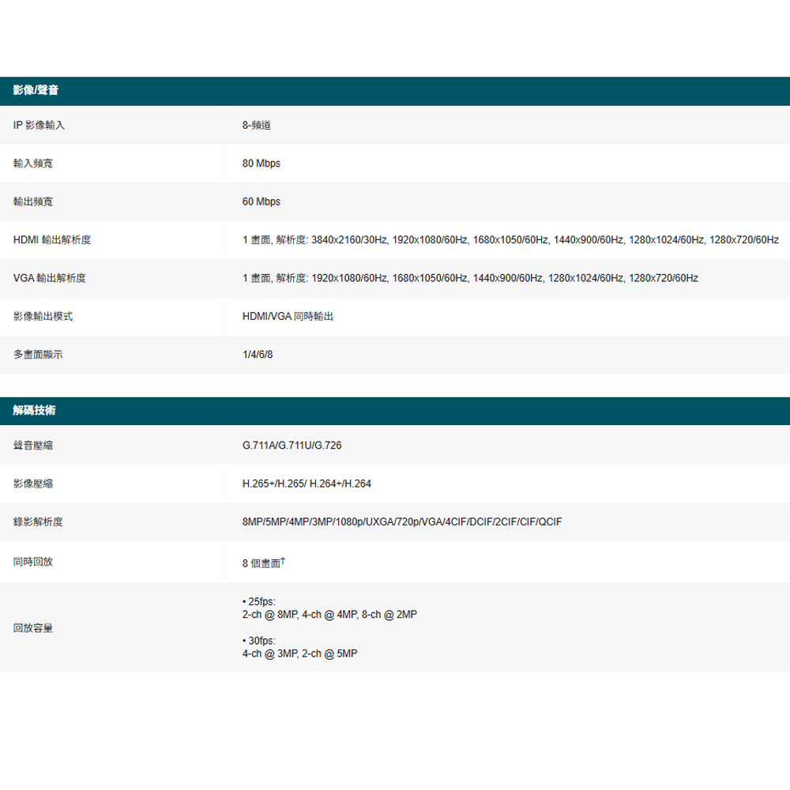The image size is (790, 790).
Task: Select the VGA 輸出解析度 label
Action: click(50, 278)
